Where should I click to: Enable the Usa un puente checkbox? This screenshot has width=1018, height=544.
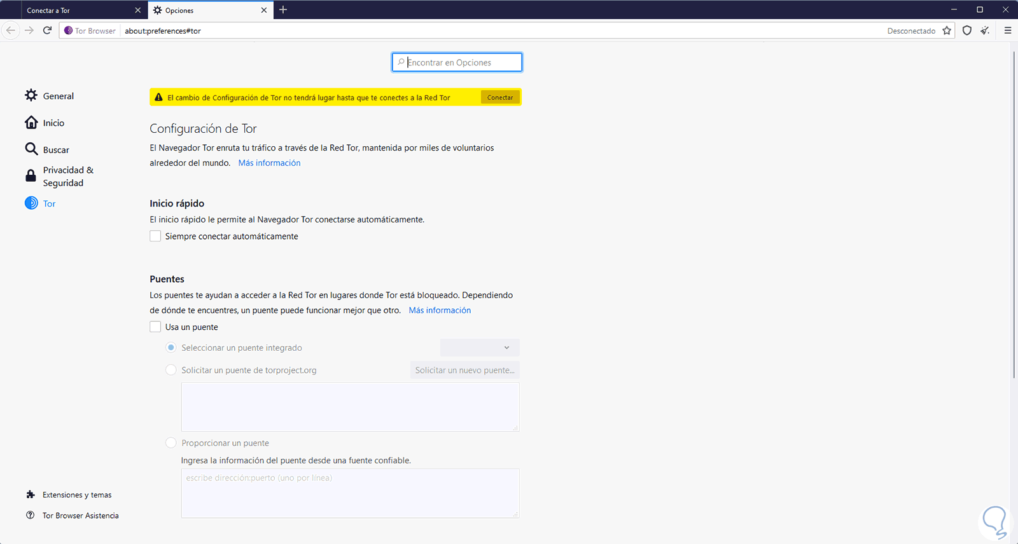click(155, 327)
